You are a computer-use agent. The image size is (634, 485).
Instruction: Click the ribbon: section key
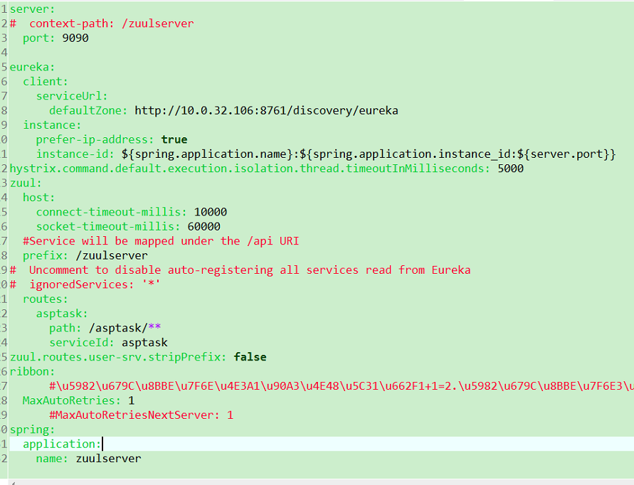point(28,371)
